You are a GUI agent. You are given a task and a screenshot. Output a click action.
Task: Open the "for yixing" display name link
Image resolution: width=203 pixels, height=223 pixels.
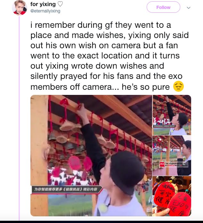[43, 4]
